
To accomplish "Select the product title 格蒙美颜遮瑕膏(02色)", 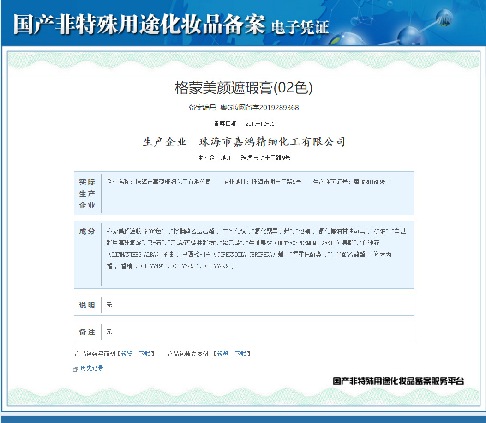I will point(244,87).
